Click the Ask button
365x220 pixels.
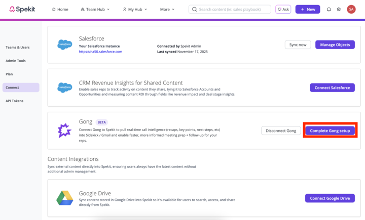pyautogui.click(x=283, y=9)
